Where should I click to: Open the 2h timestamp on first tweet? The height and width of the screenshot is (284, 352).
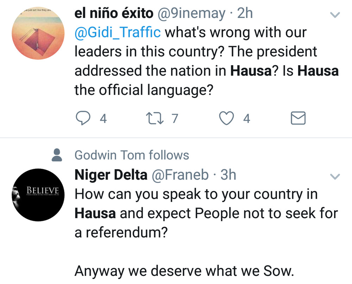(245, 13)
